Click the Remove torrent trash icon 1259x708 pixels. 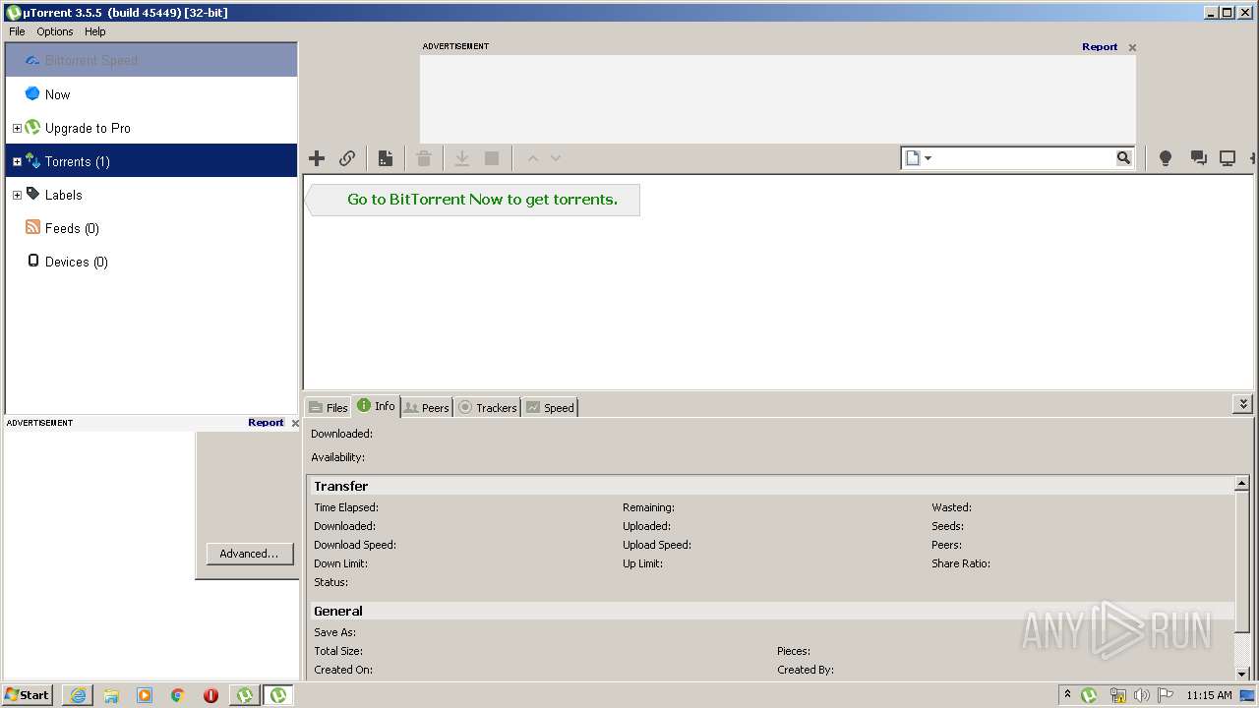pos(424,158)
